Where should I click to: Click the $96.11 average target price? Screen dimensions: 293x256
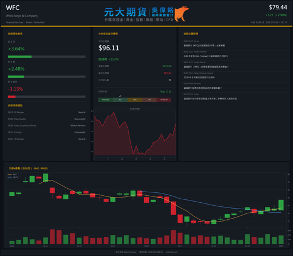click(109, 48)
